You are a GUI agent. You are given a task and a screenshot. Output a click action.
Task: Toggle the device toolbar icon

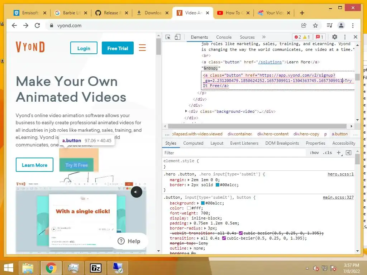pos(178,37)
